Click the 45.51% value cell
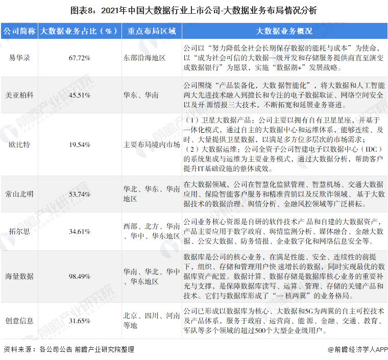Viewport: 388px width, 360px height. pos(80,95)
